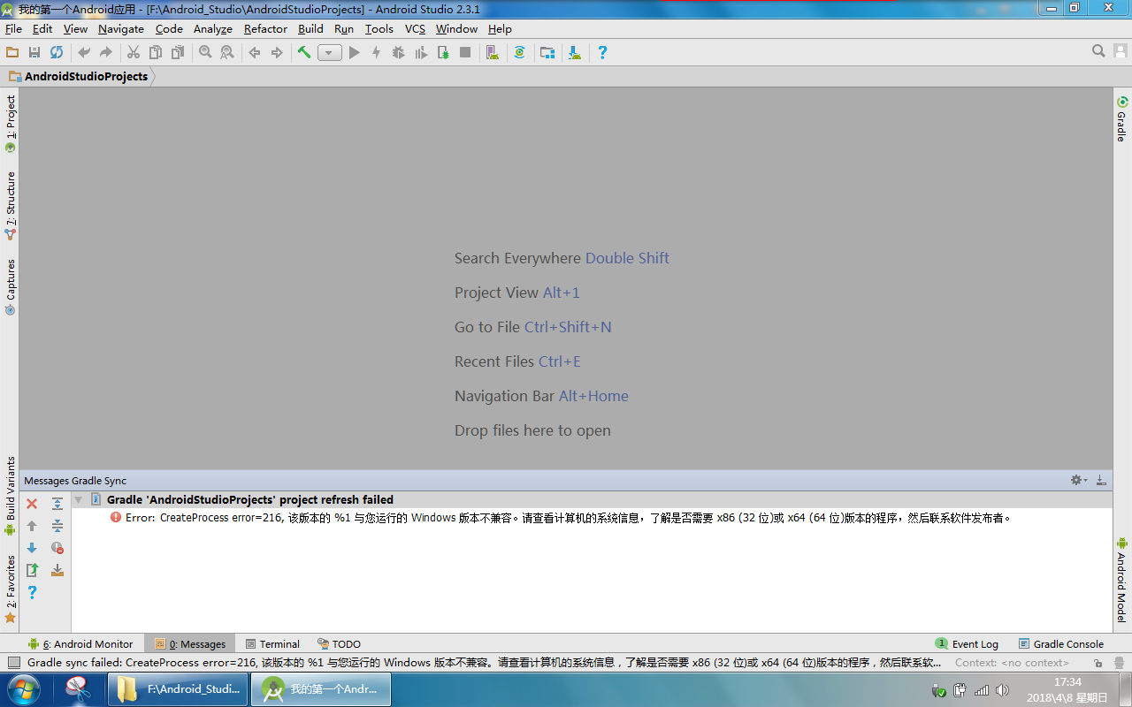
Task: Open the Tools menu
Action: pos(379,28)
